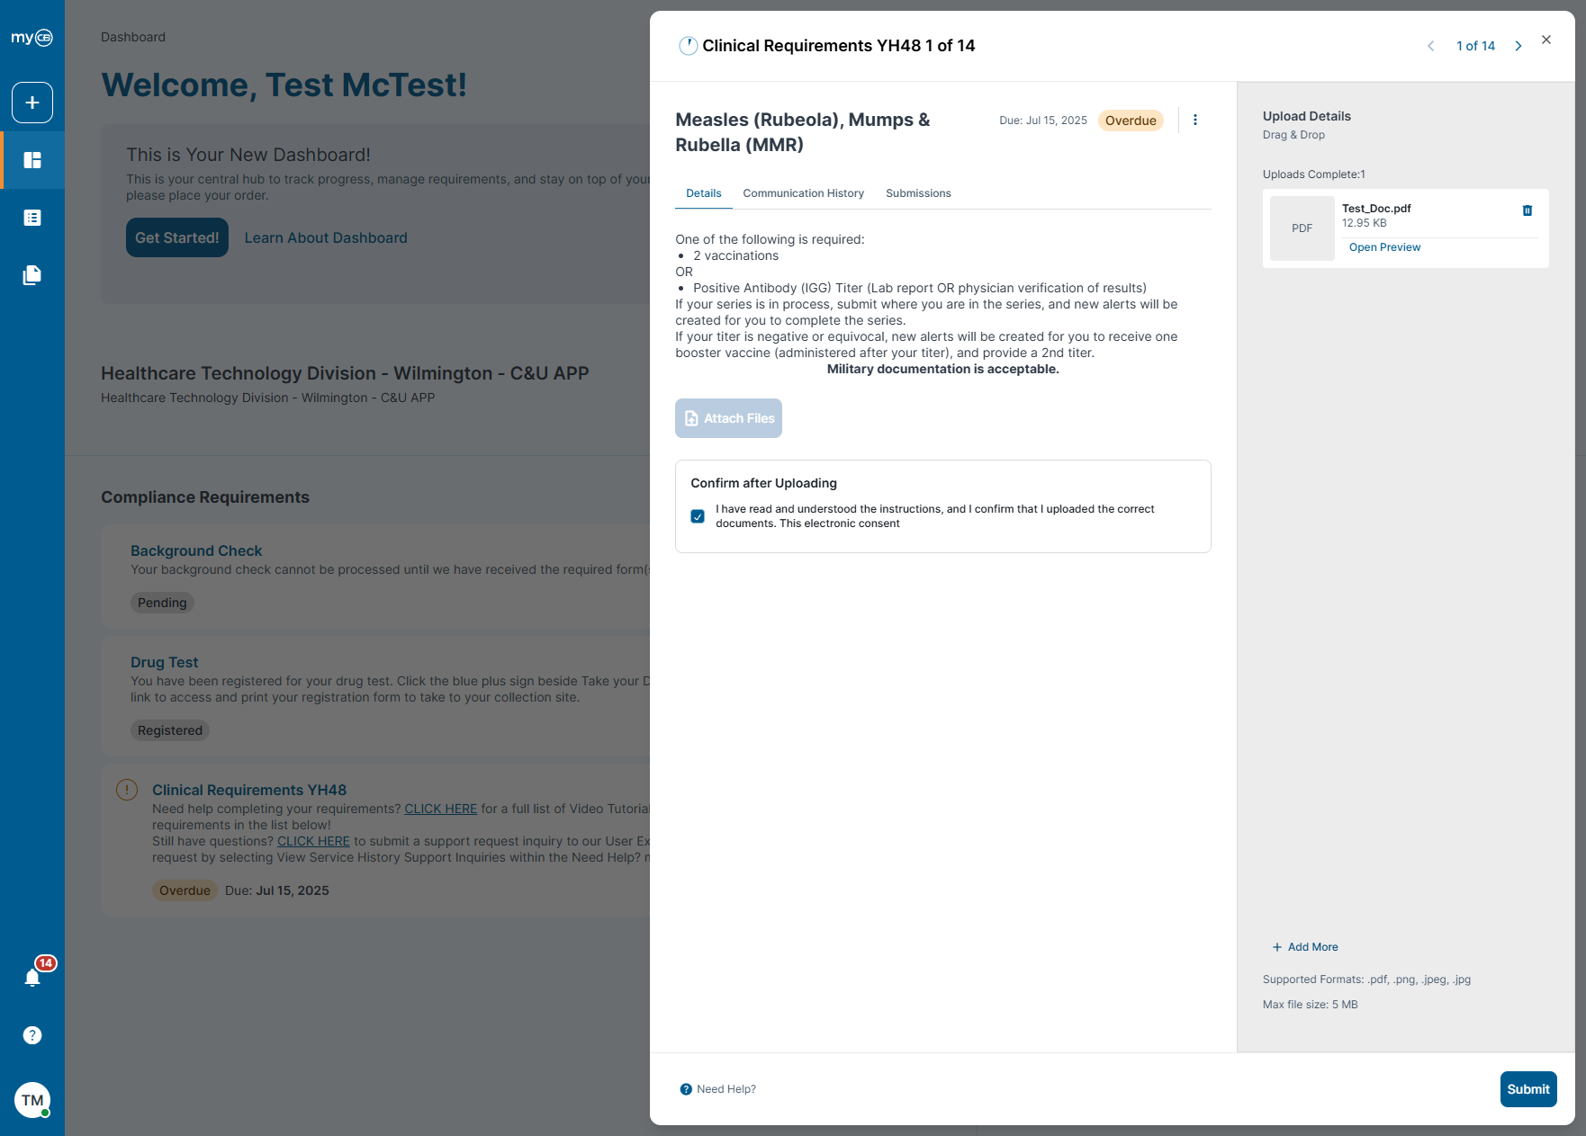Click the 'Uploads Complete:1' text
1586x1136 pixels.
(1313, 174)
